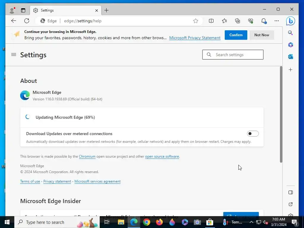Open the volume control in tray

pyautogui.click(x=265, y=222)
